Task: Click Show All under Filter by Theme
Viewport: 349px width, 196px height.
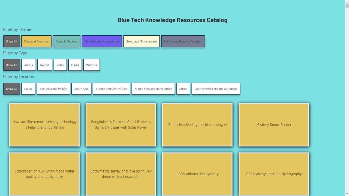Action: (x=11, y=41)
